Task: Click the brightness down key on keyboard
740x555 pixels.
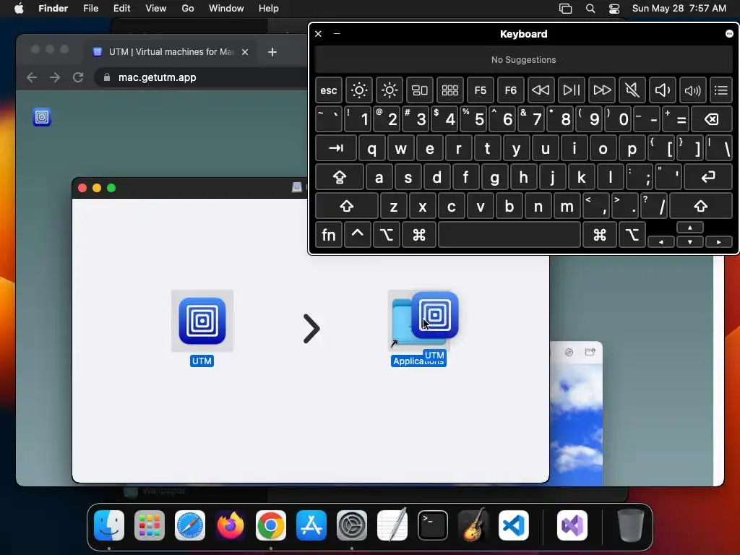Action: click(x=358, y=90)
